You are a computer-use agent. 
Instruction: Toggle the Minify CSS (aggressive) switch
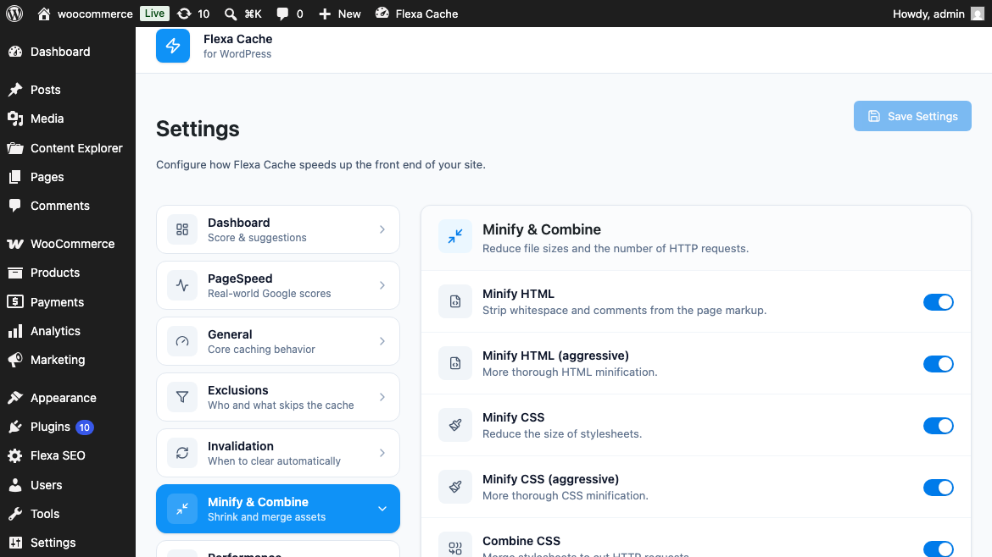[939, 488]
